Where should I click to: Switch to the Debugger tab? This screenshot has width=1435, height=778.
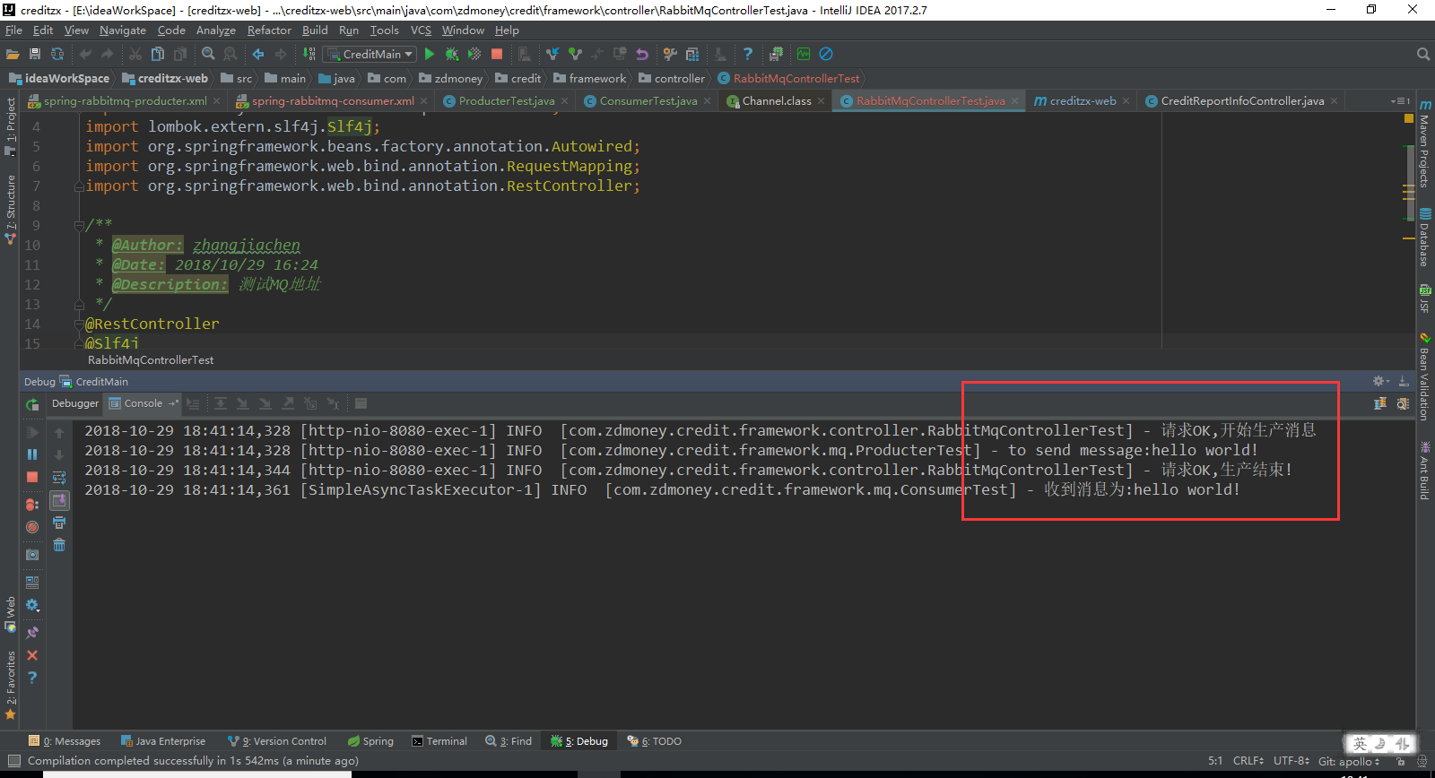point(75,403)
